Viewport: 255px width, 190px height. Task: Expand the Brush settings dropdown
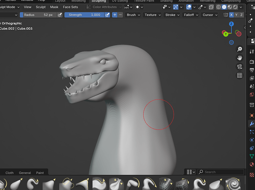point(133,15)
